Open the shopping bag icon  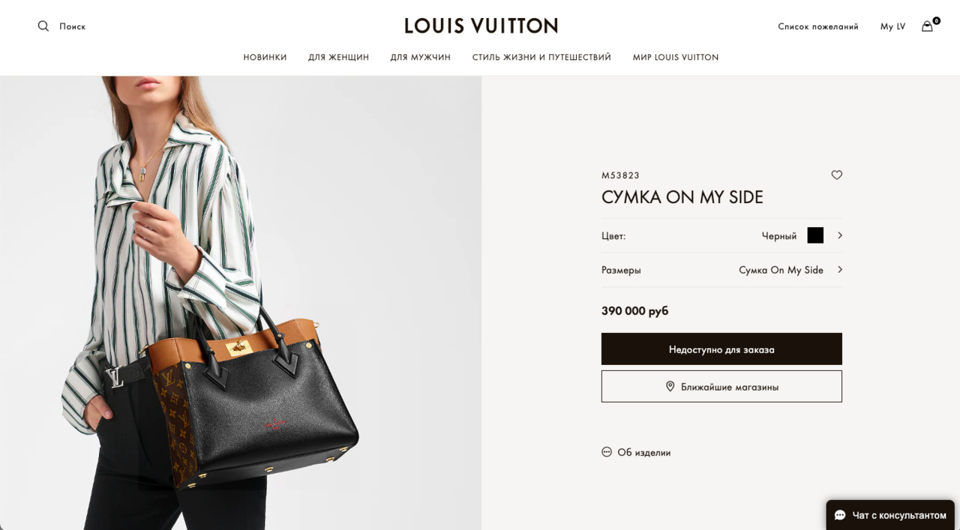coord(928,26)
